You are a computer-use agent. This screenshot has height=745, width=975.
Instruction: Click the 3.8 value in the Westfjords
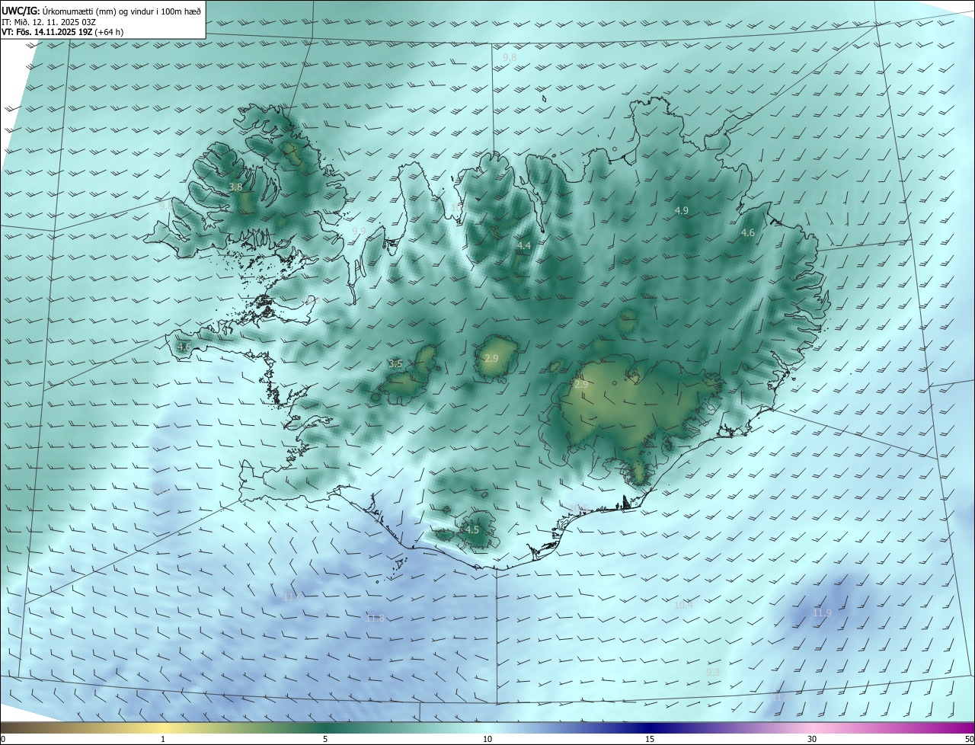click(236, 187)
